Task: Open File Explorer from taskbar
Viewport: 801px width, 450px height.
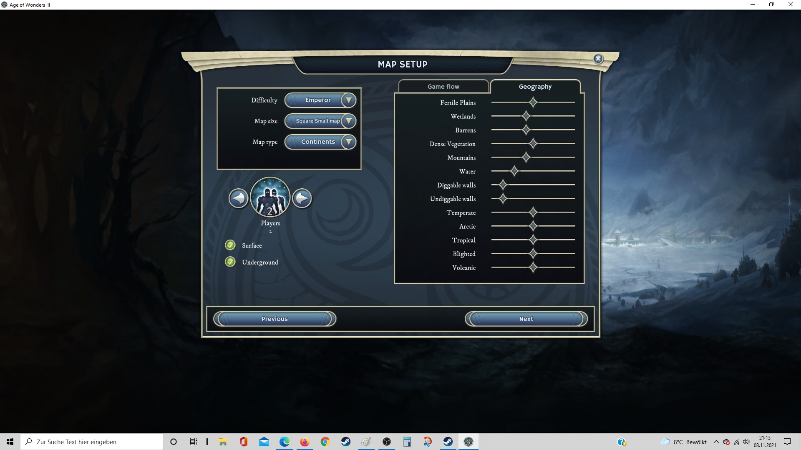Action: pyautogui.click(x=223, y=442)
